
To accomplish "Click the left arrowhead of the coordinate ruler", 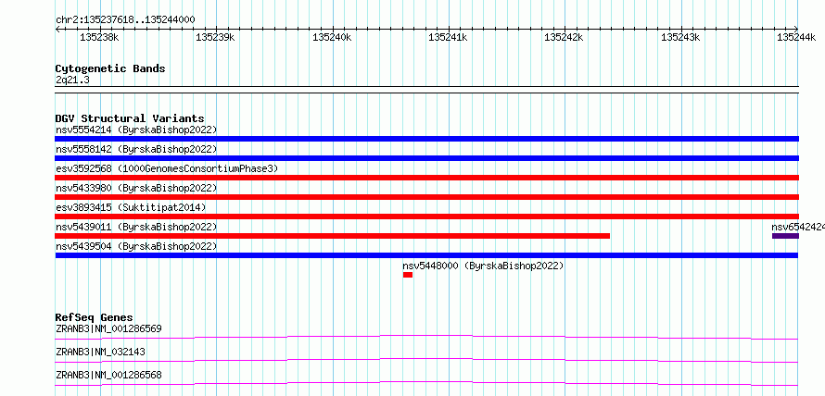I will click(57, 30).
